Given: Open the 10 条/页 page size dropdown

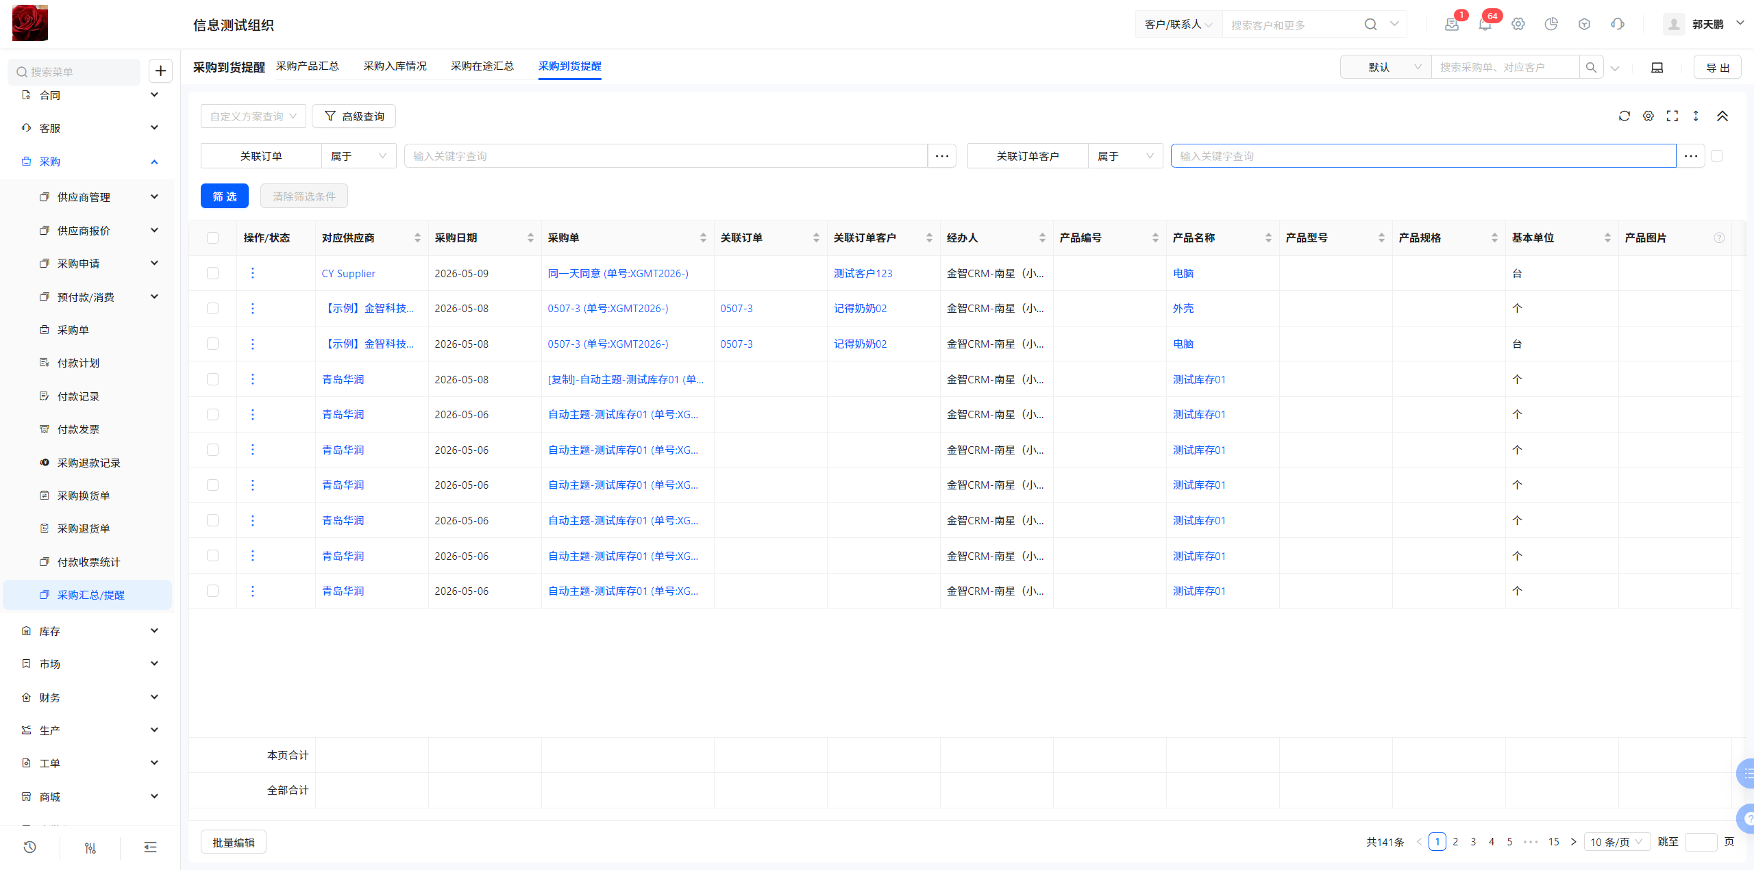Looking at the screenshot, I should tap(1617, 842).
